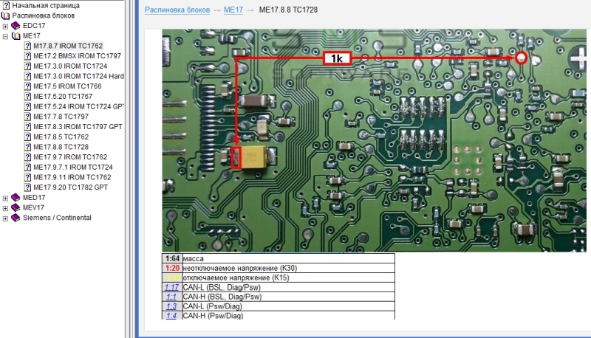Click the Начальная страница page icon

pos(6,4)
